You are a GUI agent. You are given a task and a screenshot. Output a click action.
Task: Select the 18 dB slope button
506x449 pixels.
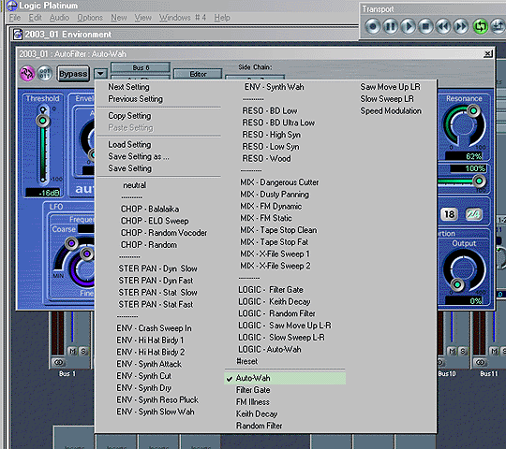point(449,214)
